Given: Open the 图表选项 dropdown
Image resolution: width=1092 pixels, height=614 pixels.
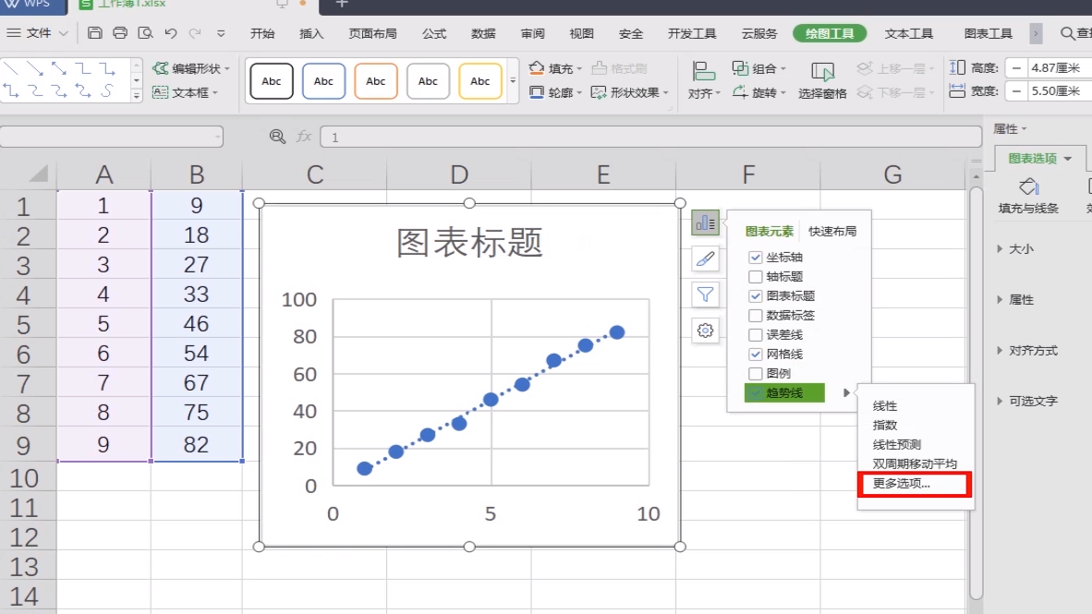Looking at the screenshot, I should pyautogui.click(x=1039, y=158).
